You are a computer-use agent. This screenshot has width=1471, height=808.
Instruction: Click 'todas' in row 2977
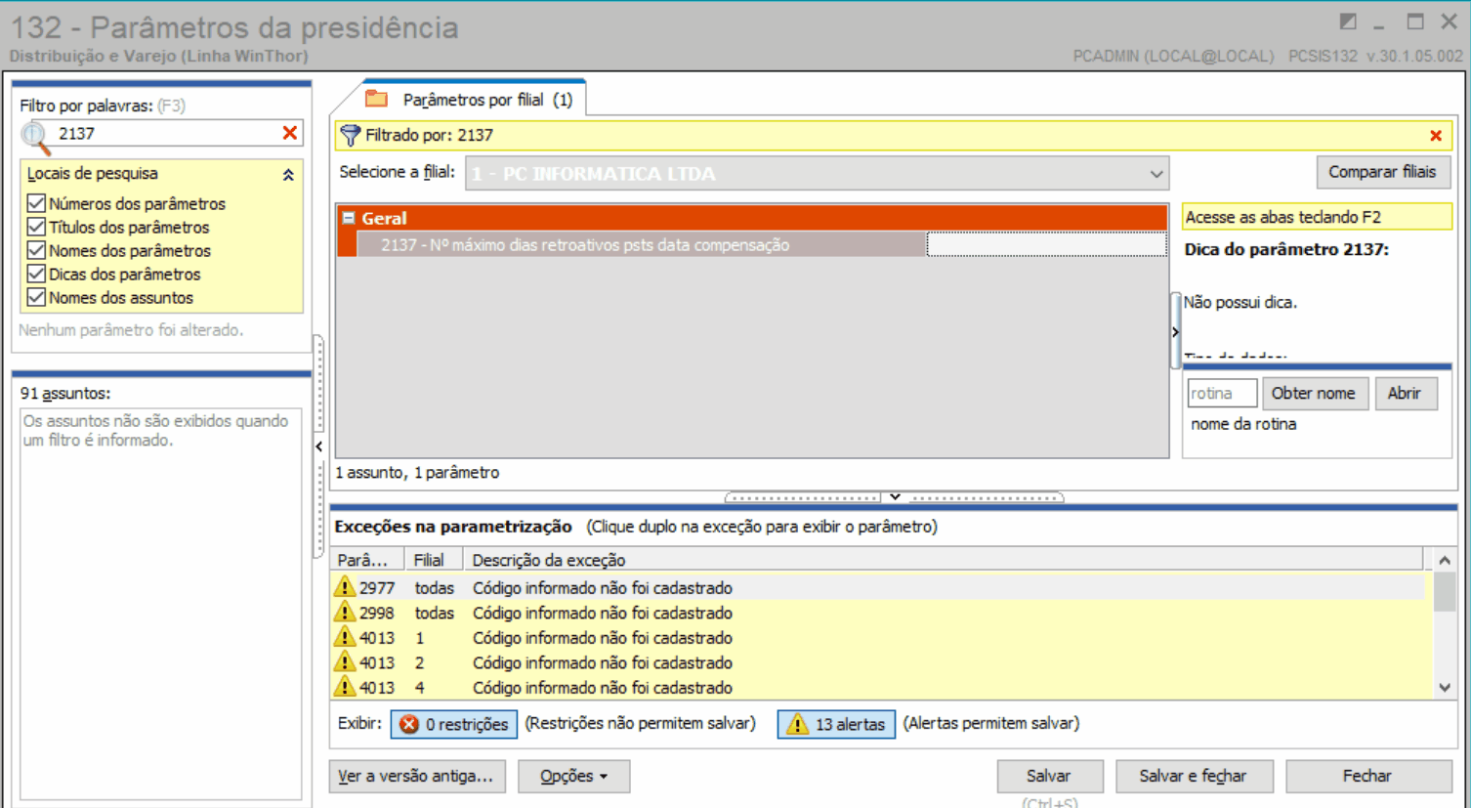[x=434, y=587]
